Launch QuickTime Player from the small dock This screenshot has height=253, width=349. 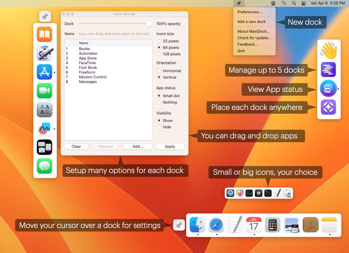(230, 193)
